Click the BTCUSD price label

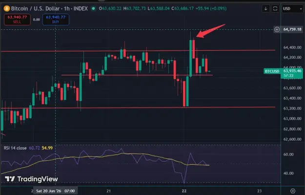tap(272, 71)
